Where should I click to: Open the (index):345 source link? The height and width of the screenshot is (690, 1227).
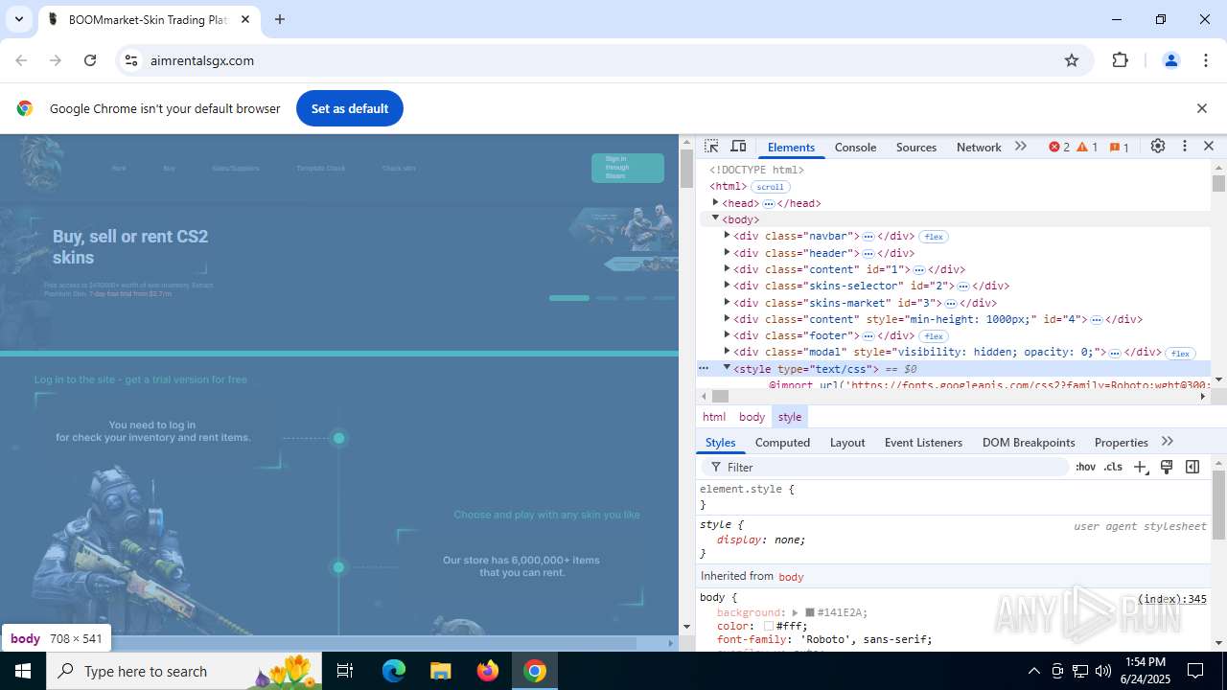pos(1171,599)
